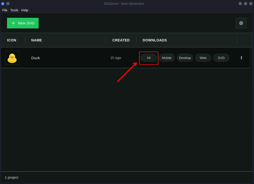Viewport: 254px width, 184px height.
Task: Click the New SVG button
Action: pyautogui.click(x=23, y=23)
